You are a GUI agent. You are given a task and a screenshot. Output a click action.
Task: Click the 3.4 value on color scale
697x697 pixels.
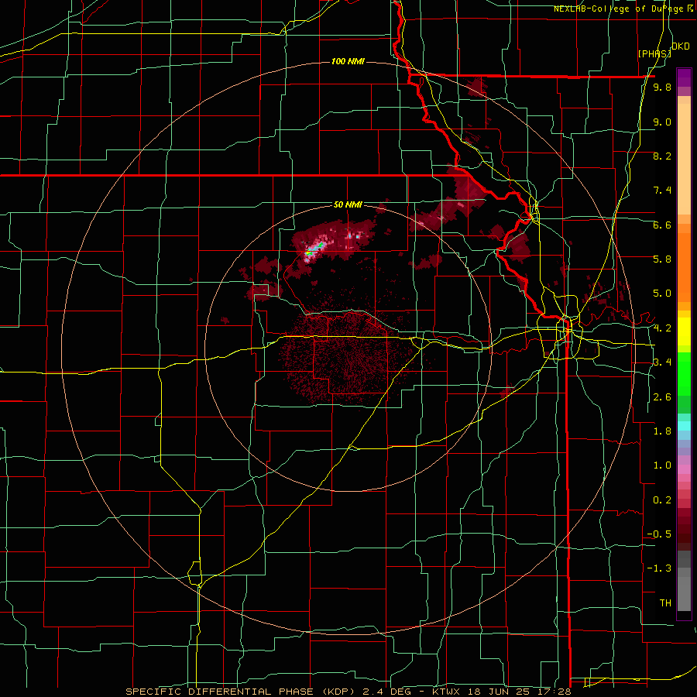point(662,362)
